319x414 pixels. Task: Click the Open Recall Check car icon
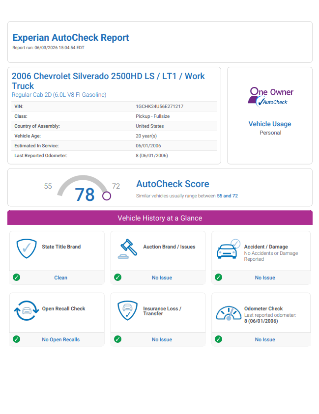[x=27, y=310]
